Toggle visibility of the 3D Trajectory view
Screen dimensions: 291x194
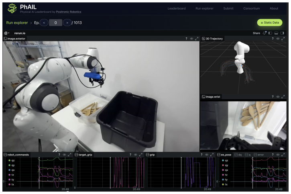[x=278, y=39]
